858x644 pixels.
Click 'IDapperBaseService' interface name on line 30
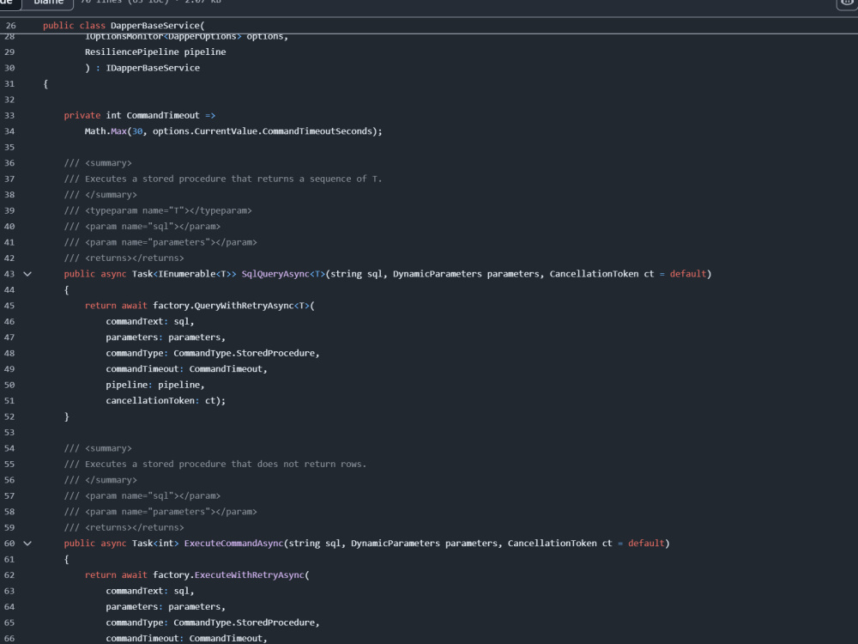tap(153, 68)
